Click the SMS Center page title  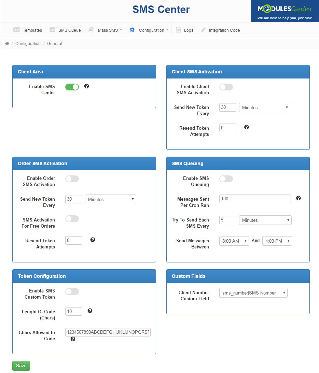tap(161, 10)
